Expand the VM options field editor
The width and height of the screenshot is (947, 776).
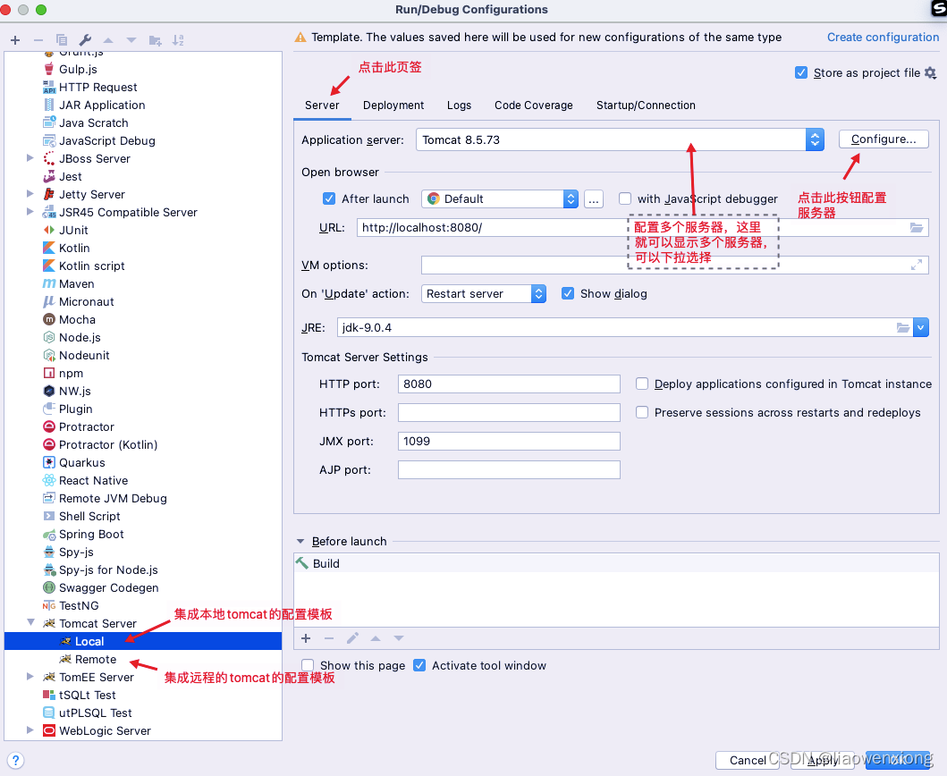[x=917, y=266]
